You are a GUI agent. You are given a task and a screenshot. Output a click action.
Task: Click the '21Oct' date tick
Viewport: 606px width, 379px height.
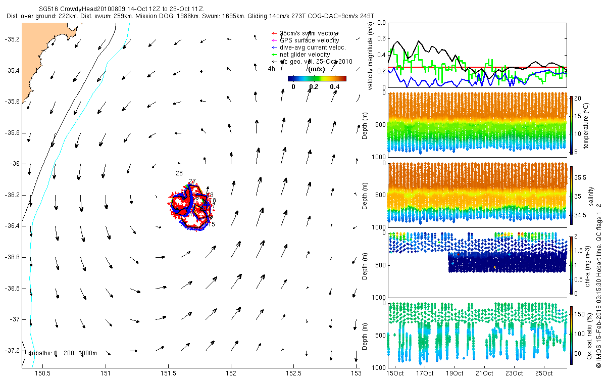485,373
